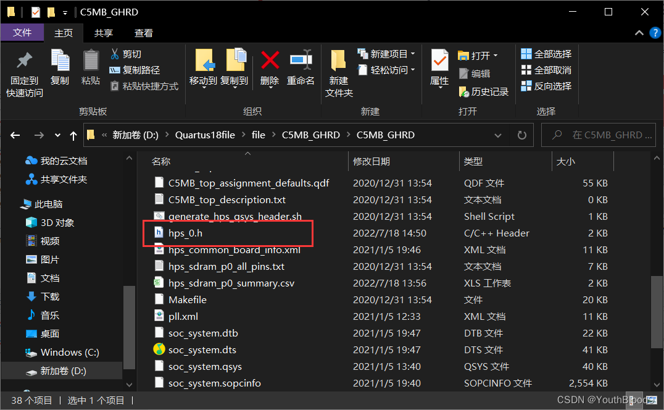
Task: Switch to the View (查看) tab
Action: 144,33
